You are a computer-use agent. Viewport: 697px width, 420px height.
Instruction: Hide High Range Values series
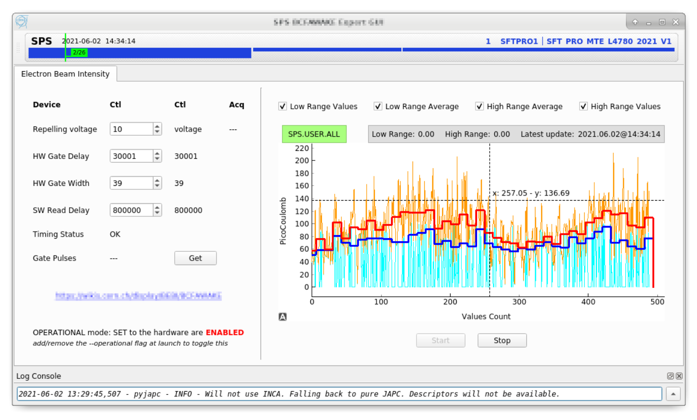[583, 107]
